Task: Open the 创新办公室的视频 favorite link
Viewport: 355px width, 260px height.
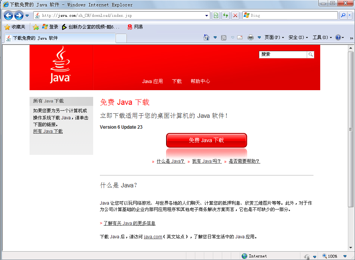Action: pos(91,27)
